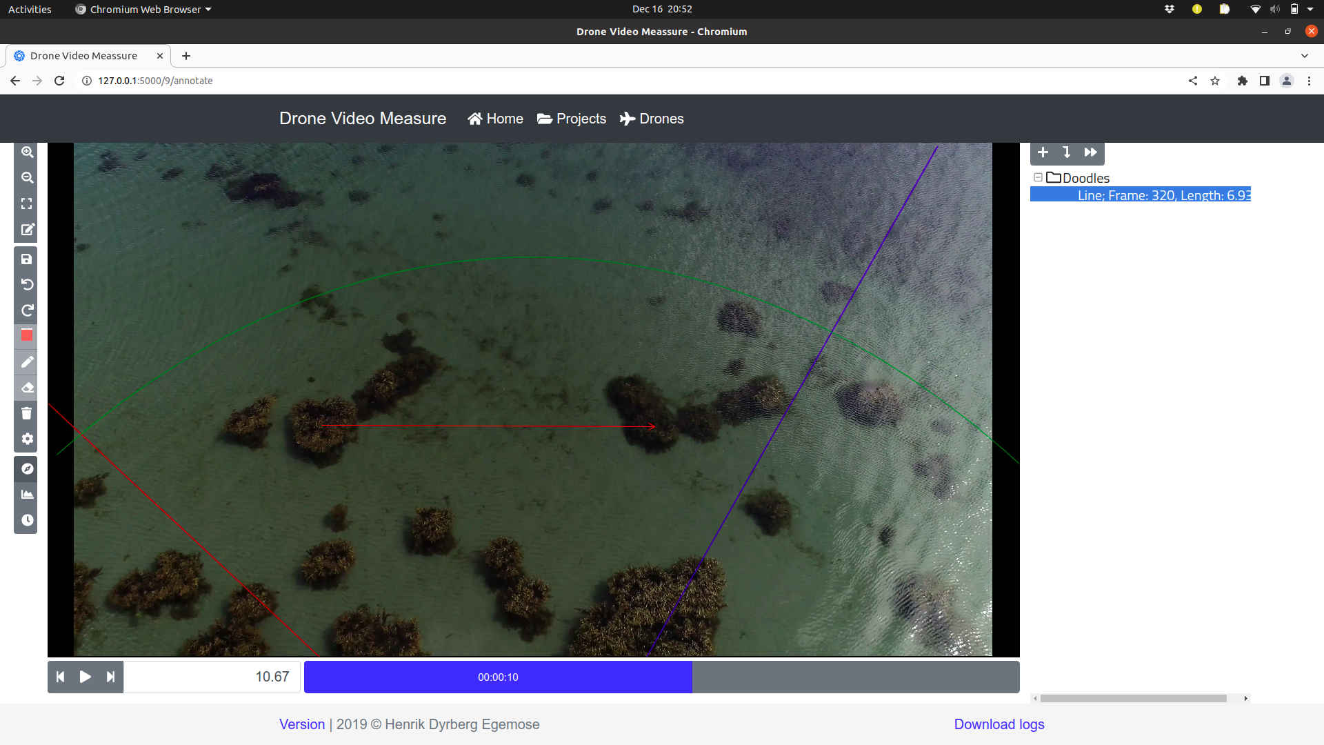Go to the Projects page

pos(572,119)
